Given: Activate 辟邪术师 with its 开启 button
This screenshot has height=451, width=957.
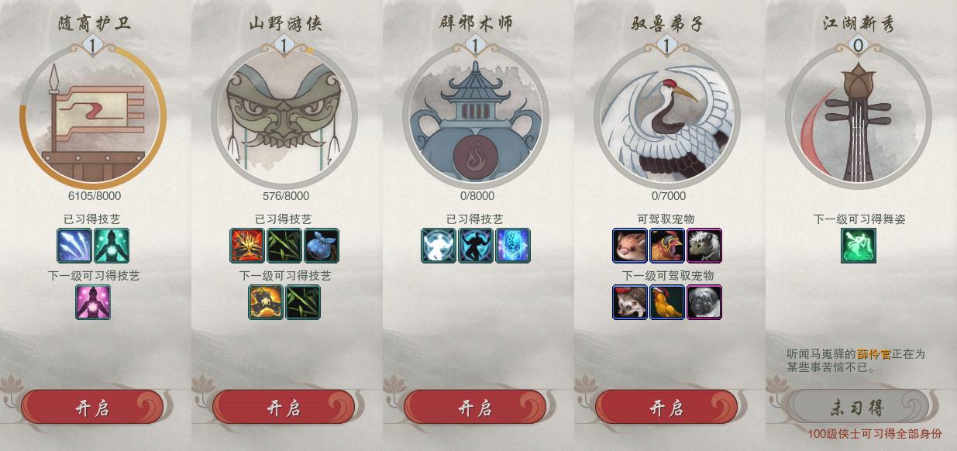Looking at the screenshot, I should coord(475,408).
